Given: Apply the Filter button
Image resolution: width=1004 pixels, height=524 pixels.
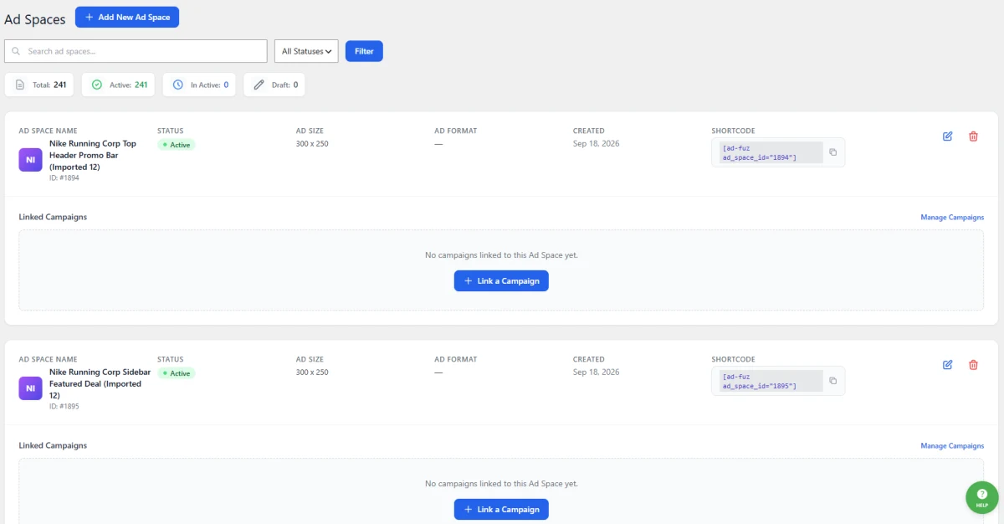Looking at the screenshot, I should pos(364,51).
